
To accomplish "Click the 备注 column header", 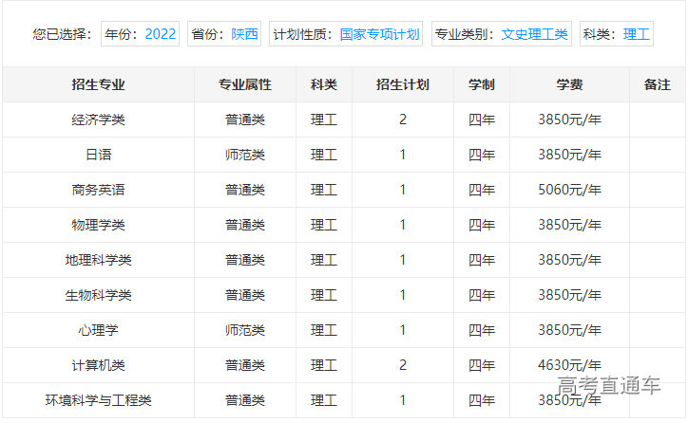I will pyautogui.click(x=657, y=84).
